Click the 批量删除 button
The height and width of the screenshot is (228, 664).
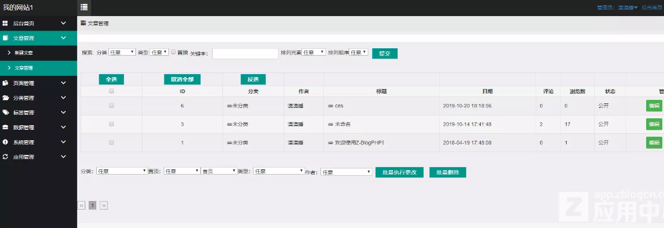pyautogui.click(x=448, y=172)
